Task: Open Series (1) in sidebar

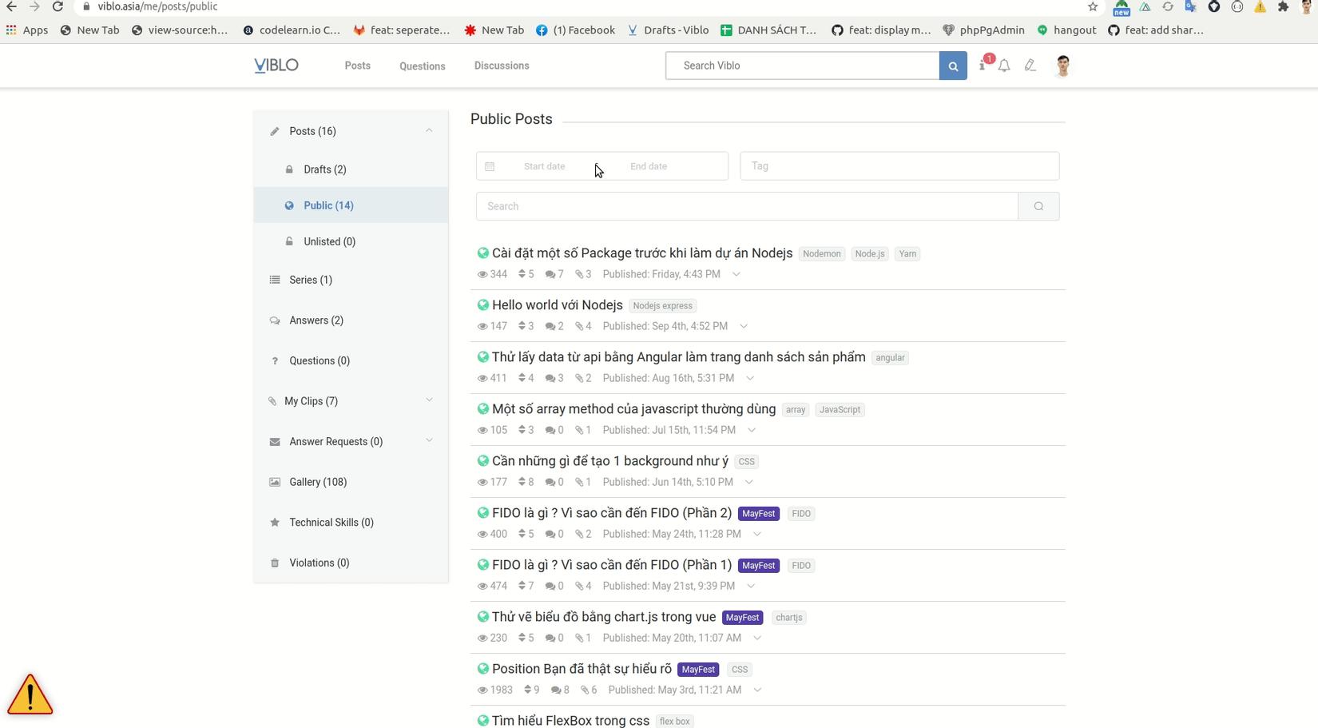Action: (x=351, y=280)
